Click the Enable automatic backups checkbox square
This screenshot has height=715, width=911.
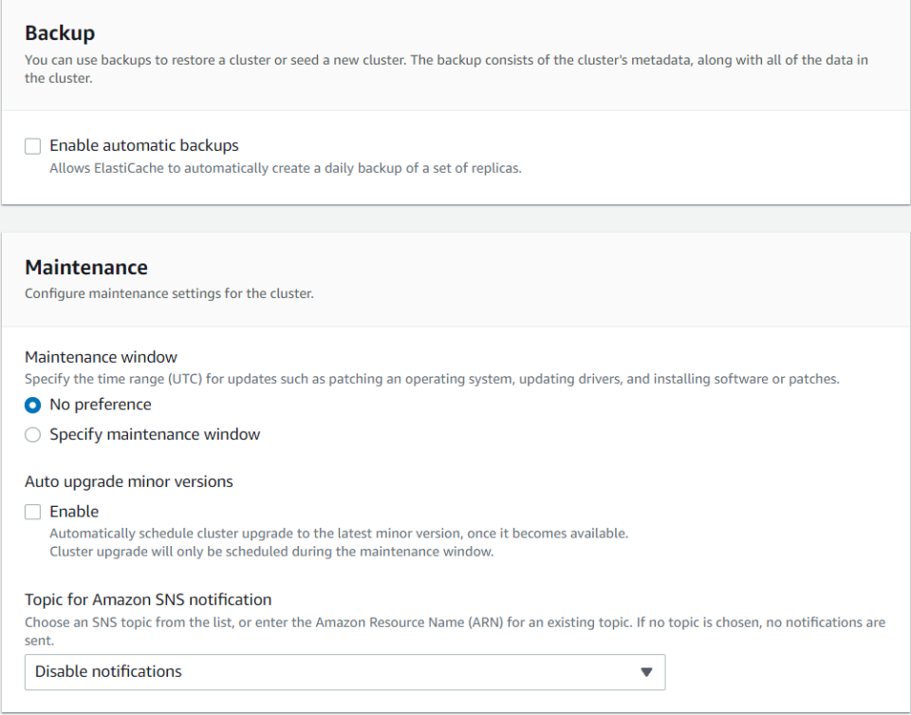click(32, 145)
